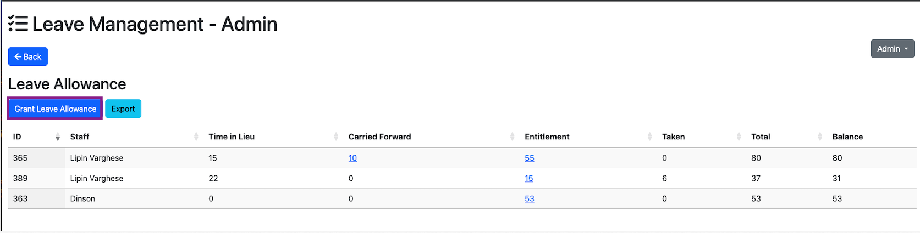Viewport: 920px width, 233px height.
Task: Click the Grant Leave Allowance button
Action: (55, 109)
